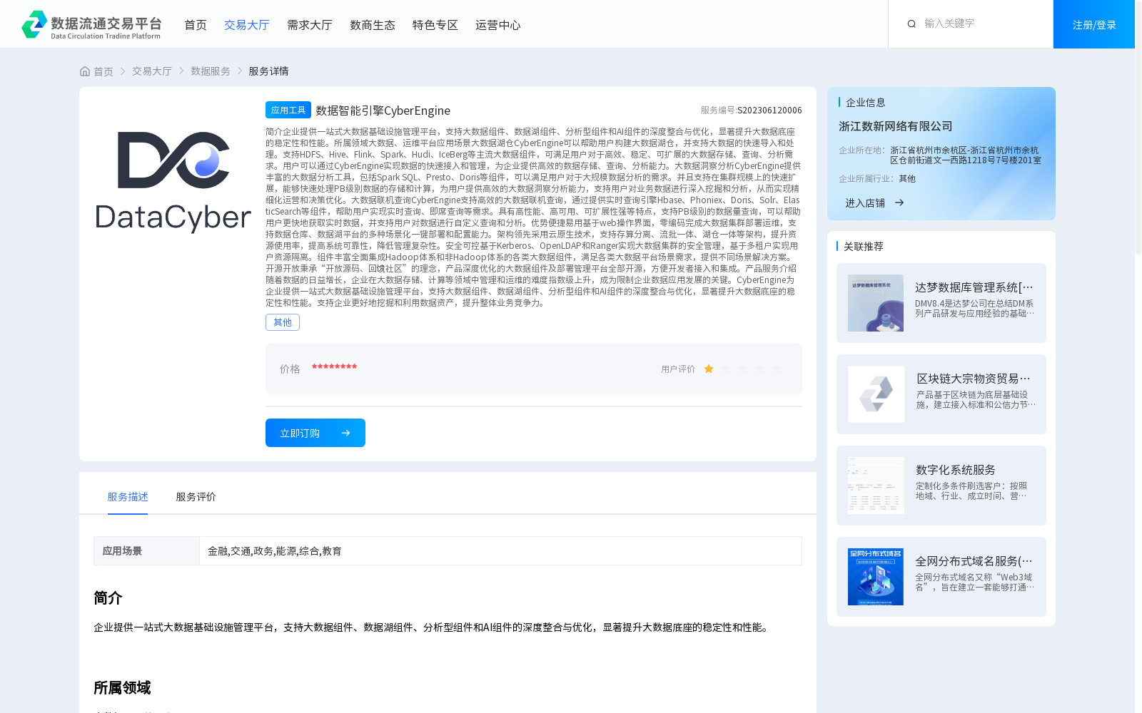
Task: Click service number S202306120006
Action: coord(769,111)
